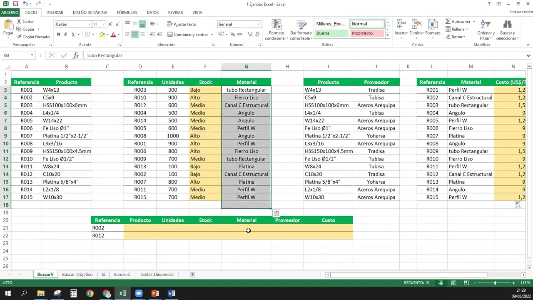Click the increase indent icon
The image size is (533, 300).
(160, 35)
